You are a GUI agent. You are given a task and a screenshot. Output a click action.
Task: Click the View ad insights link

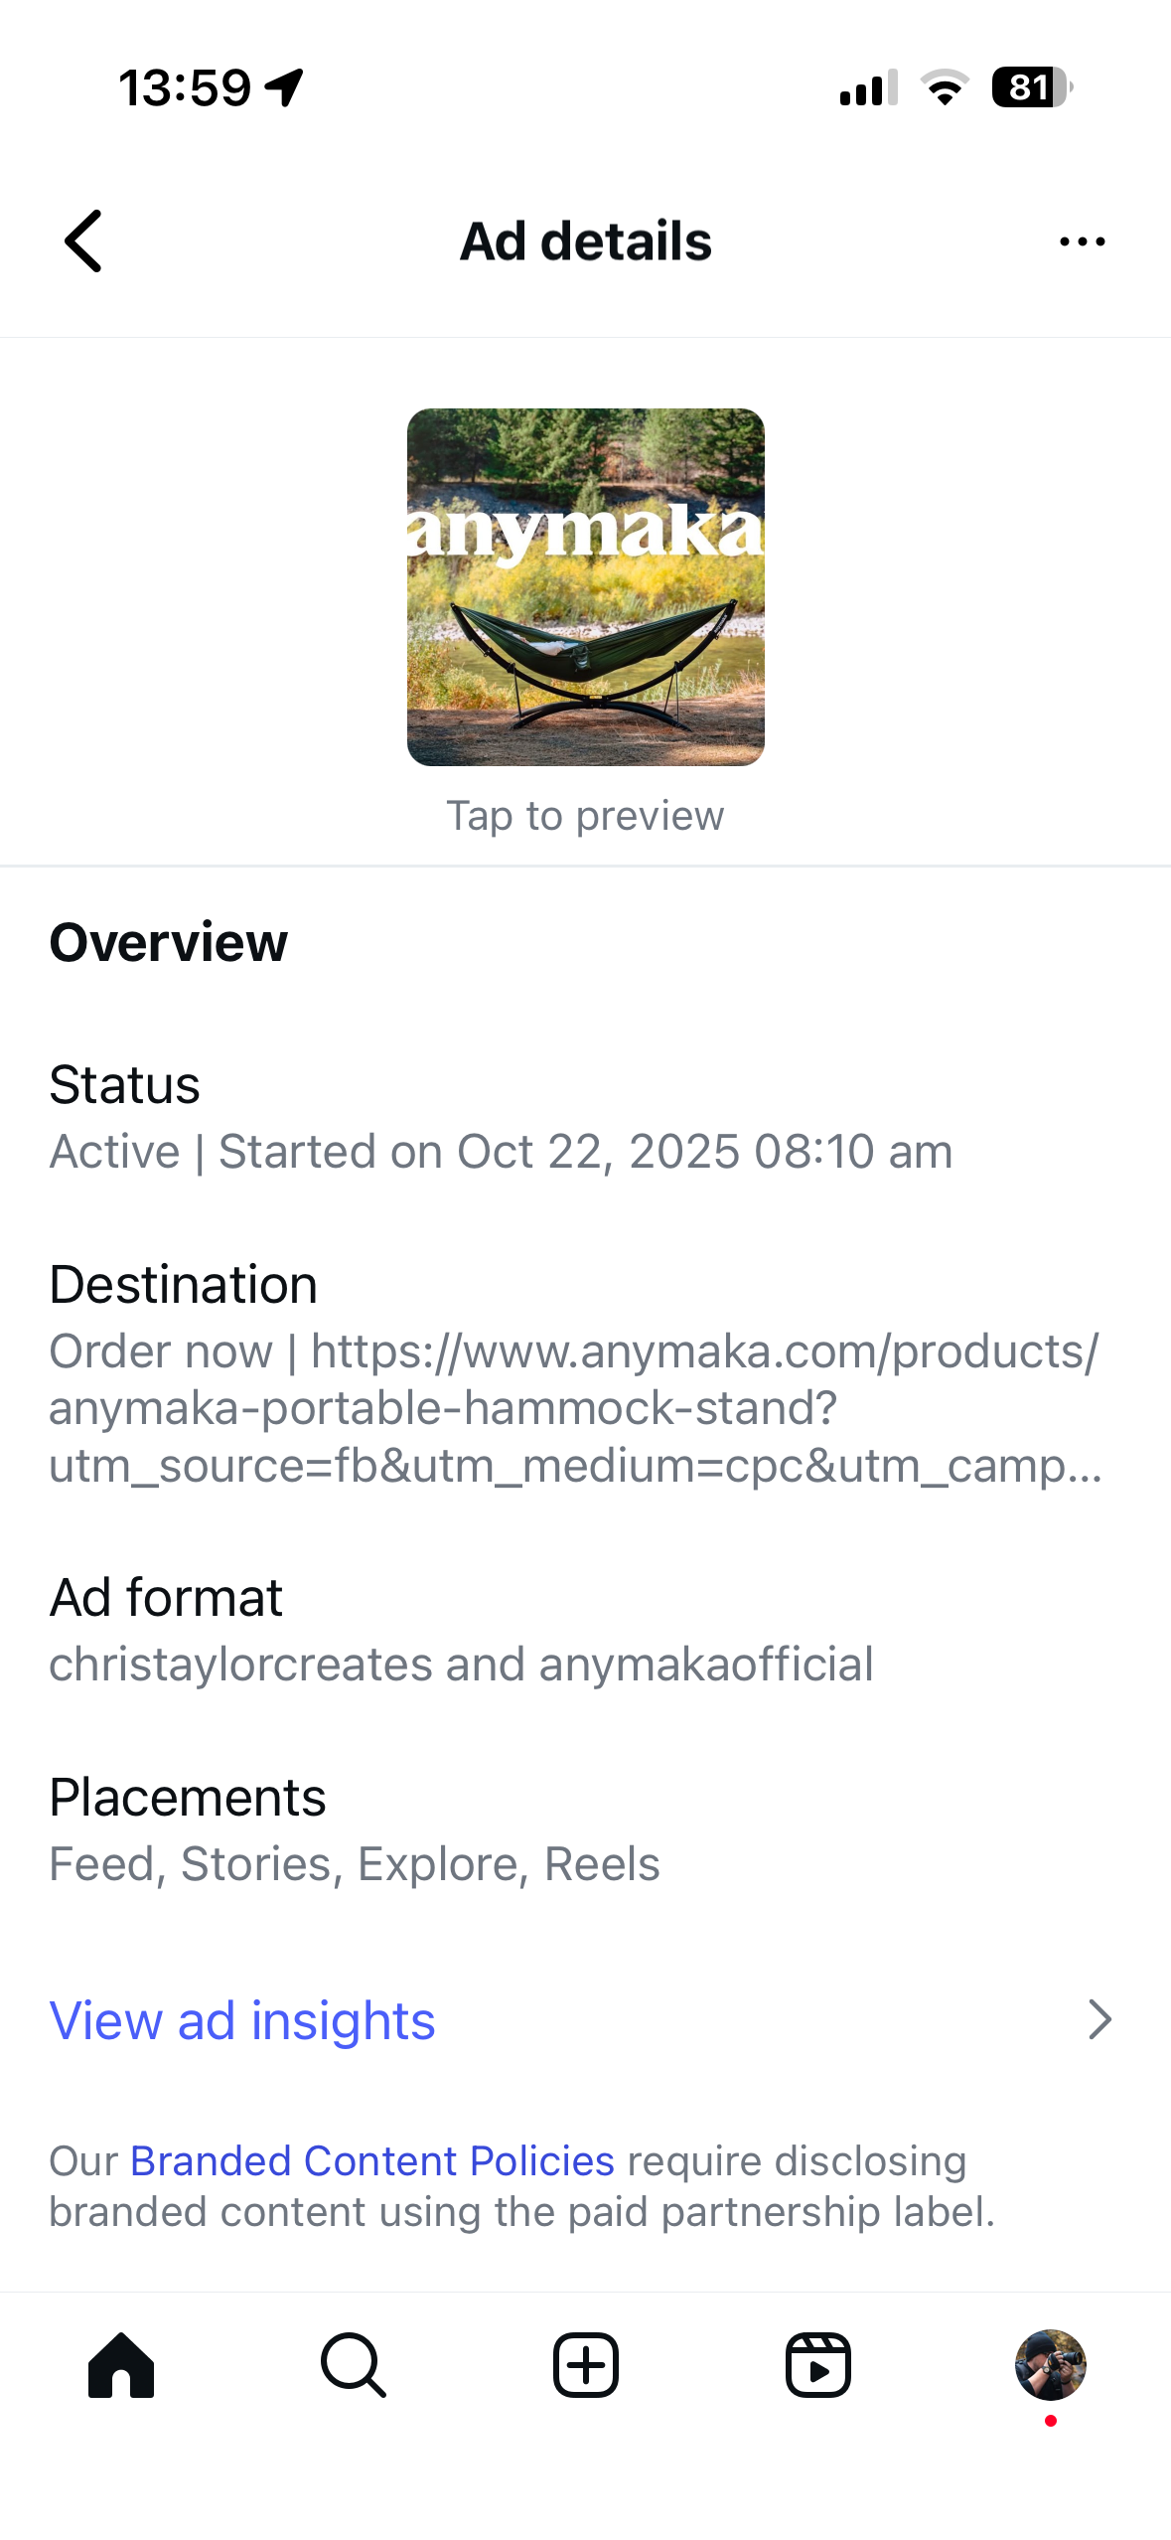242,2020
